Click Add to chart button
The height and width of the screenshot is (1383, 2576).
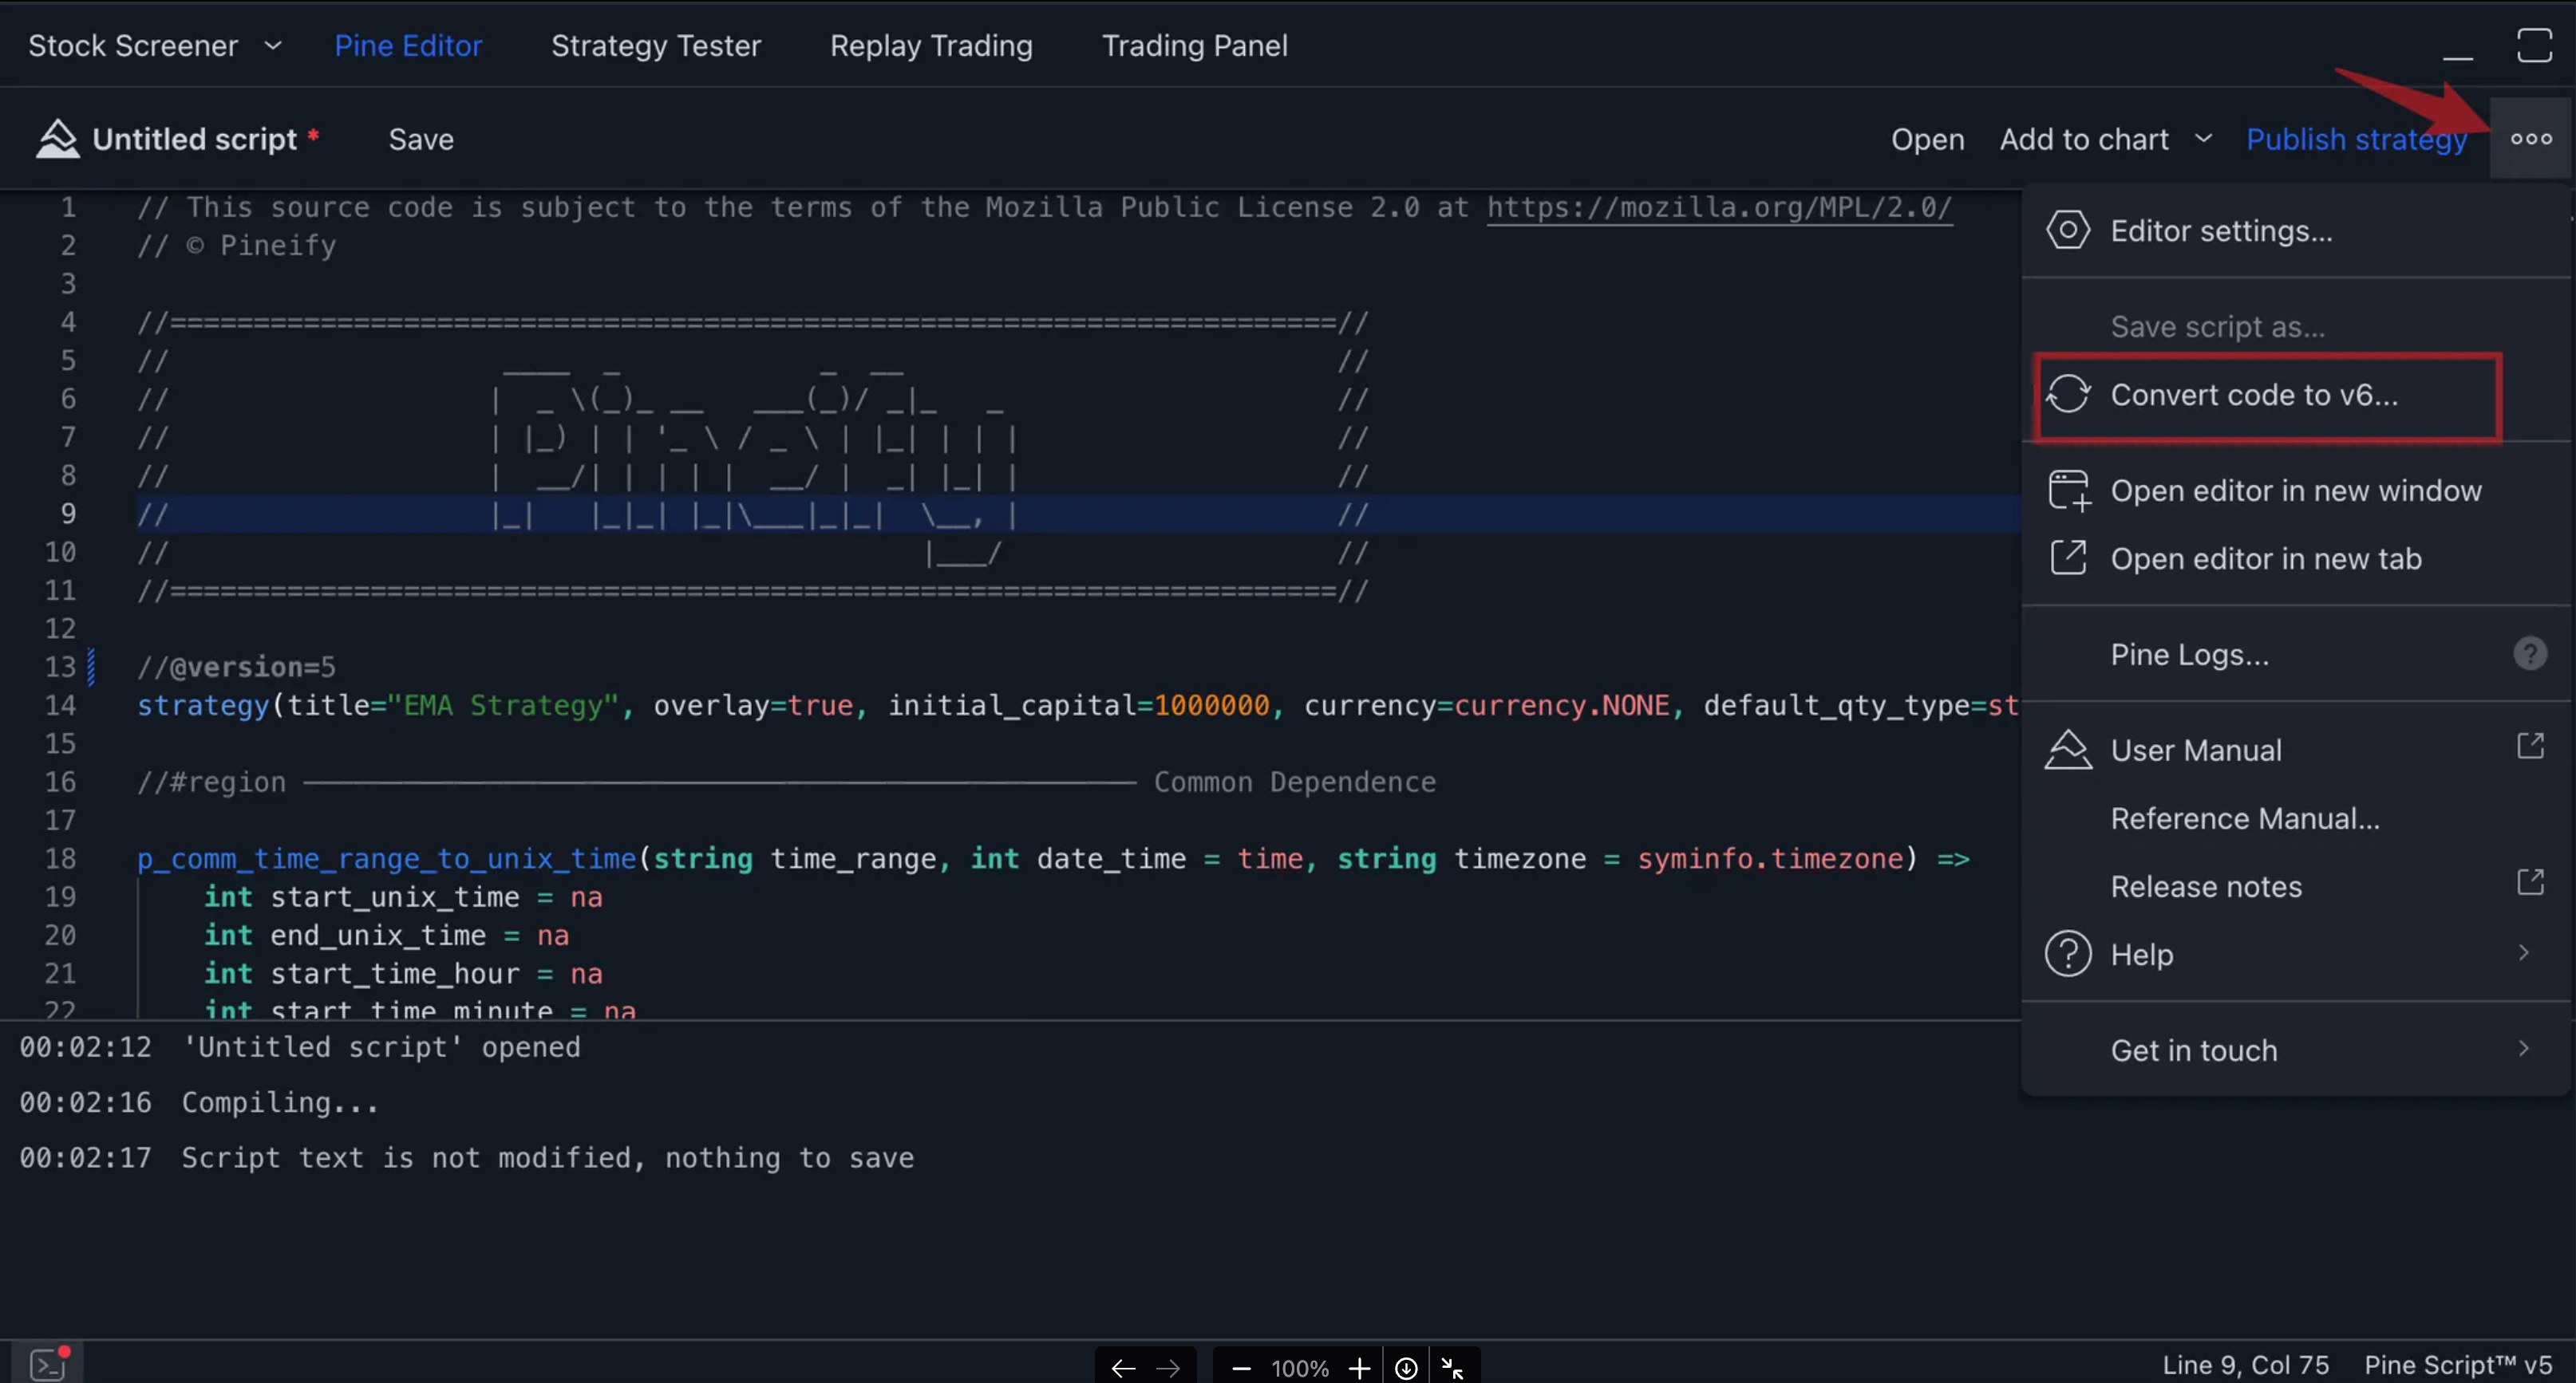2084,139
